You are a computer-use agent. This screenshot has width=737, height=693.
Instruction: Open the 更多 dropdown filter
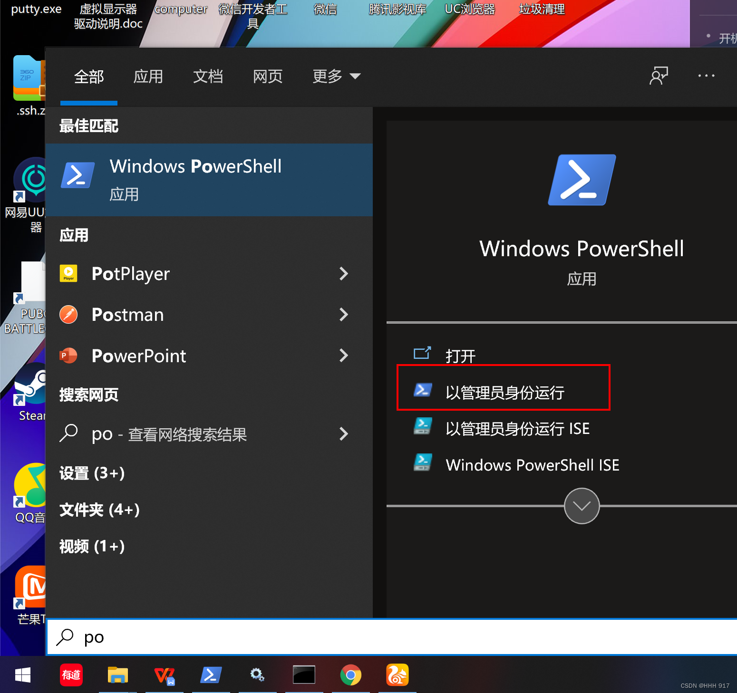click(x=336, y=76)
